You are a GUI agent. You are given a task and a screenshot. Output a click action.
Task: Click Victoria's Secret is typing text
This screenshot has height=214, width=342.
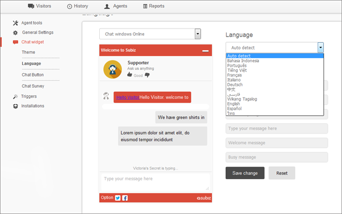point(156,168)
